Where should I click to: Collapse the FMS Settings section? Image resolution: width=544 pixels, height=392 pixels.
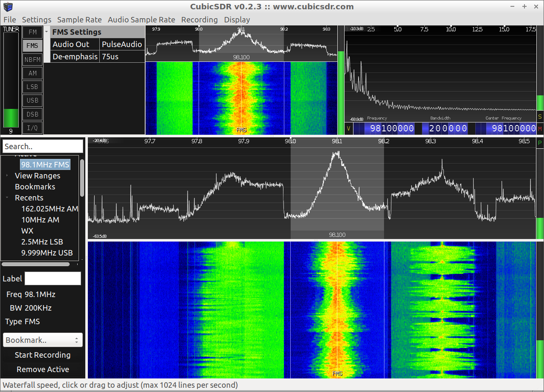(x=47, y=32)
